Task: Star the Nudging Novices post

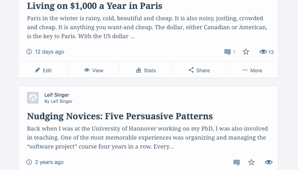Action: point(251,162)
